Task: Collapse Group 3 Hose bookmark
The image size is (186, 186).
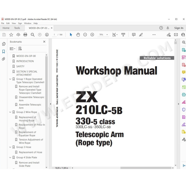Action: point(10,147)
